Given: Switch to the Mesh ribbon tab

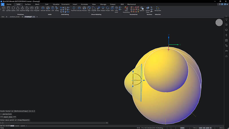Looking at the screenshot, I should [37, 4].
